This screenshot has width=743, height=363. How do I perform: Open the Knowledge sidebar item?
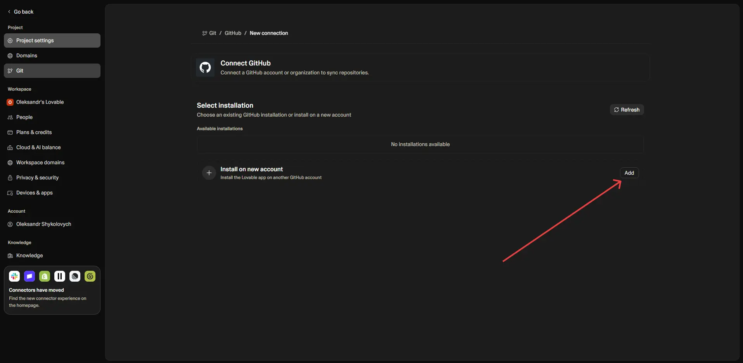pos(52,255)
